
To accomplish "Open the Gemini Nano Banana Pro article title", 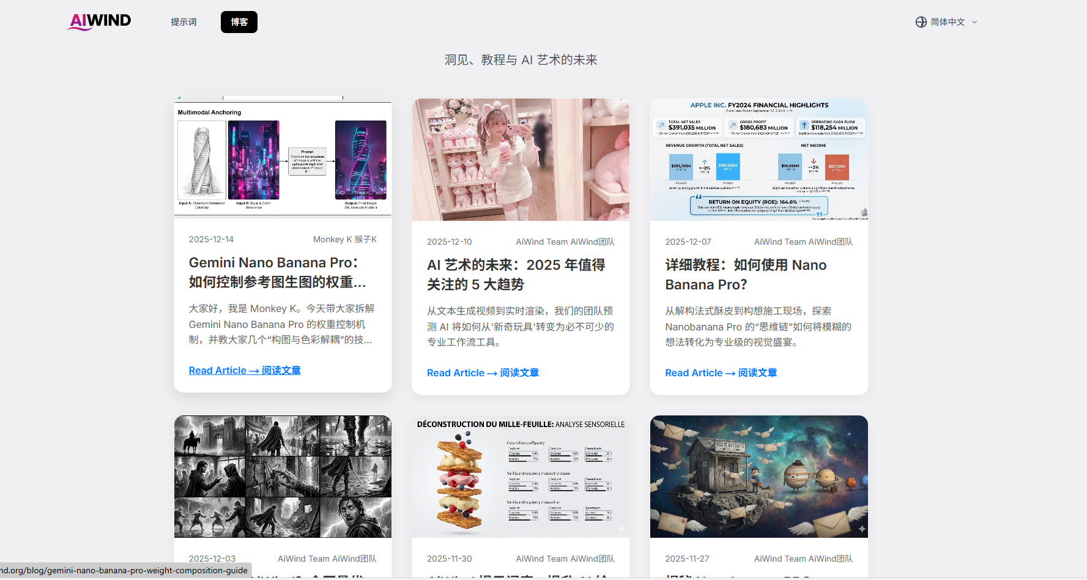I will 278,272.
